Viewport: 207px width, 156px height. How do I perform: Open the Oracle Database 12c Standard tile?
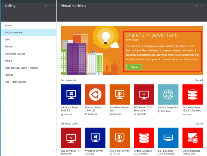144,138
